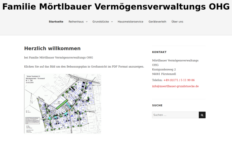Viewport: 232px width, 145px height.
Task: Click the site title Familie Mörtlbauer Vermögensverwaltungs OHG
Action: pyautogui.click(x=116, y=7)
